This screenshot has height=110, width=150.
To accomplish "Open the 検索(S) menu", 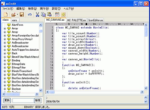I will [x=32, y=9].
